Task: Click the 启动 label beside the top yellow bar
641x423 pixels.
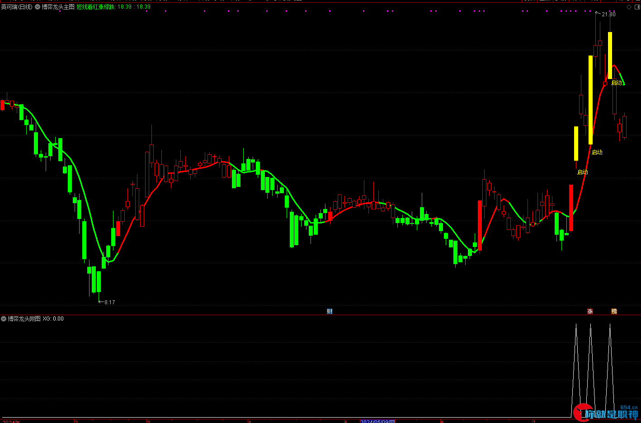Action: 616,83
